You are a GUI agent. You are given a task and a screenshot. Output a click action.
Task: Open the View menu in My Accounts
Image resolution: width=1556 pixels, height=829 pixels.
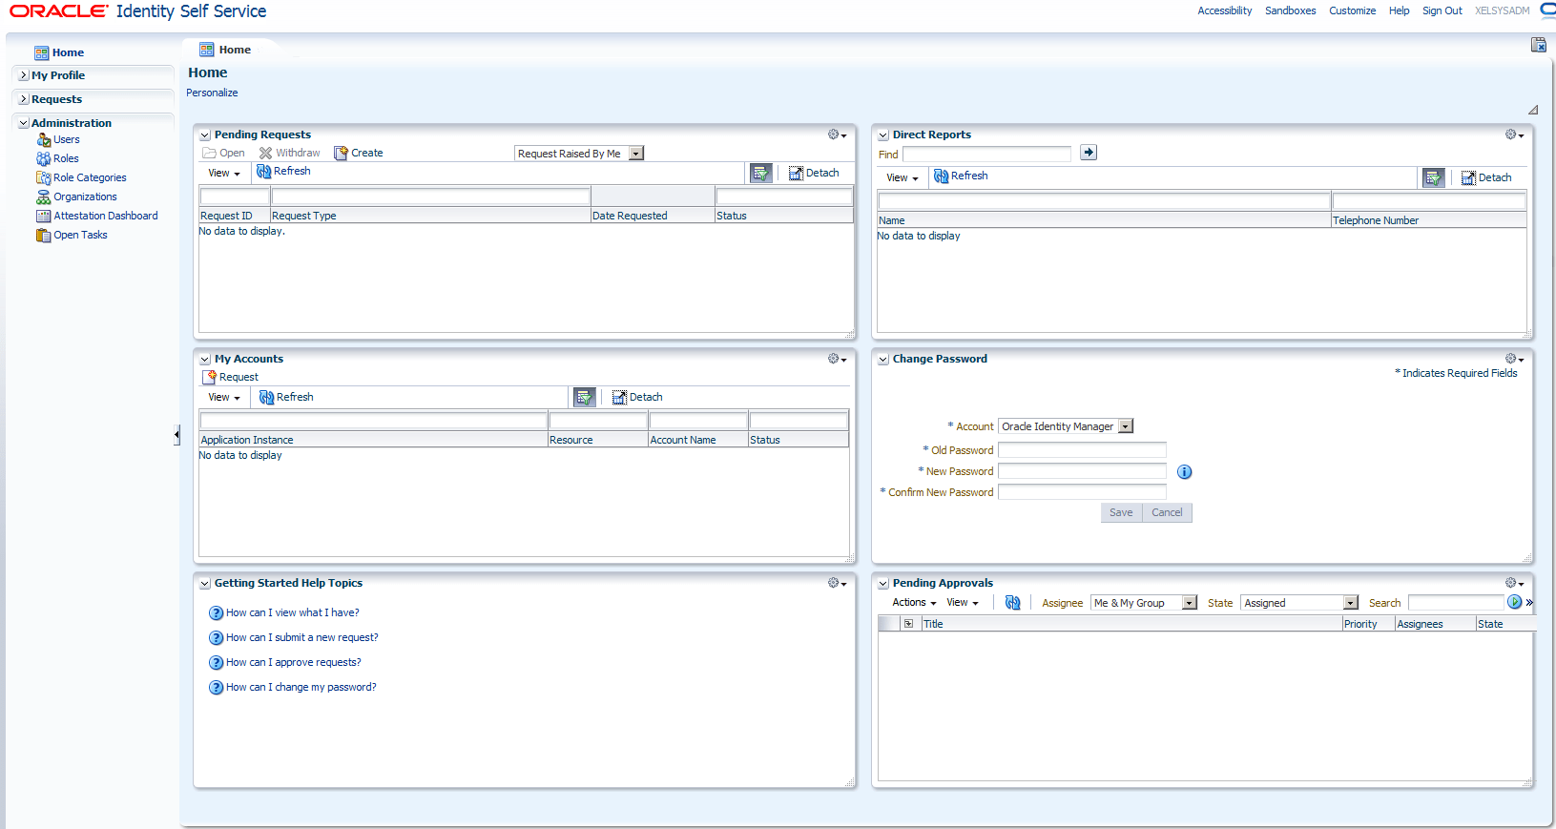tap(224, 397)
